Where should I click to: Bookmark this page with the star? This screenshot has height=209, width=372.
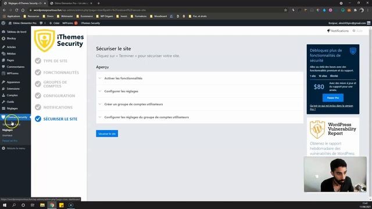[x=285, y=10]
